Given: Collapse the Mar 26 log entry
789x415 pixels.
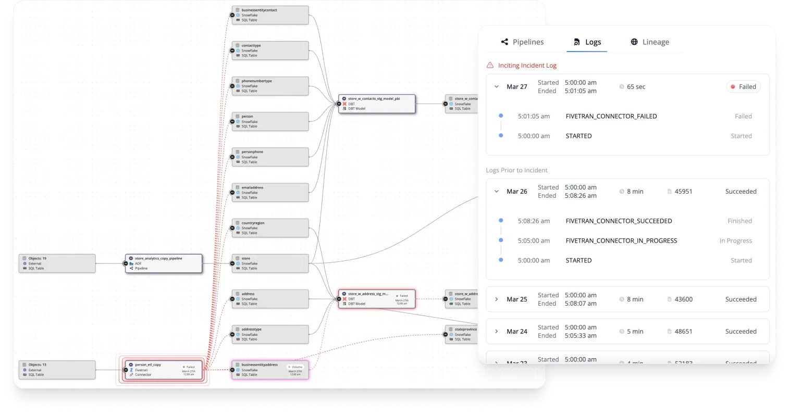Looking at the screenshot, I should (x=497, y=192).
